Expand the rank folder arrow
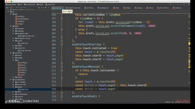 [x=13, y=92]
